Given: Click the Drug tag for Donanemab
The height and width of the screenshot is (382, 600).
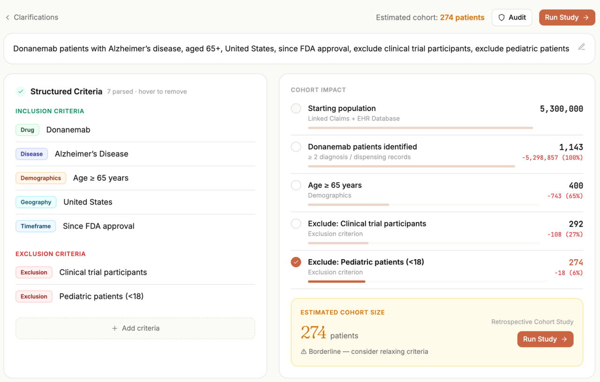Looking at the screenshot, I should click(27, 130).
